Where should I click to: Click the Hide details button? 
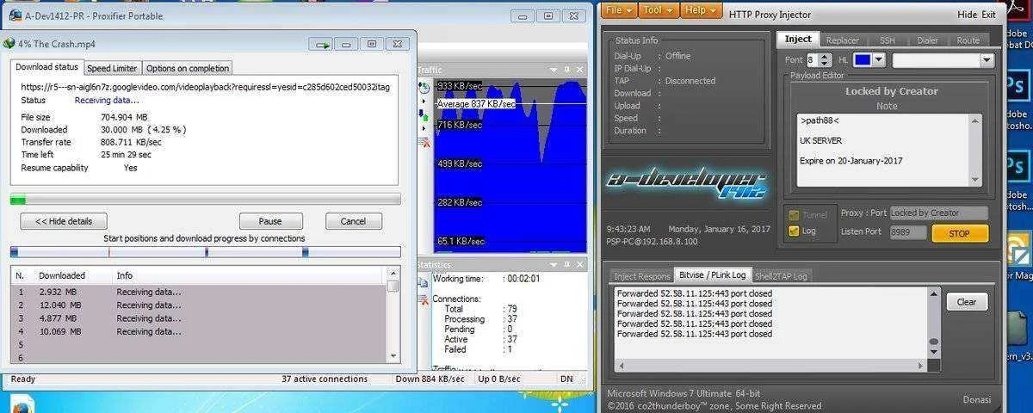[x=64, y=221]
